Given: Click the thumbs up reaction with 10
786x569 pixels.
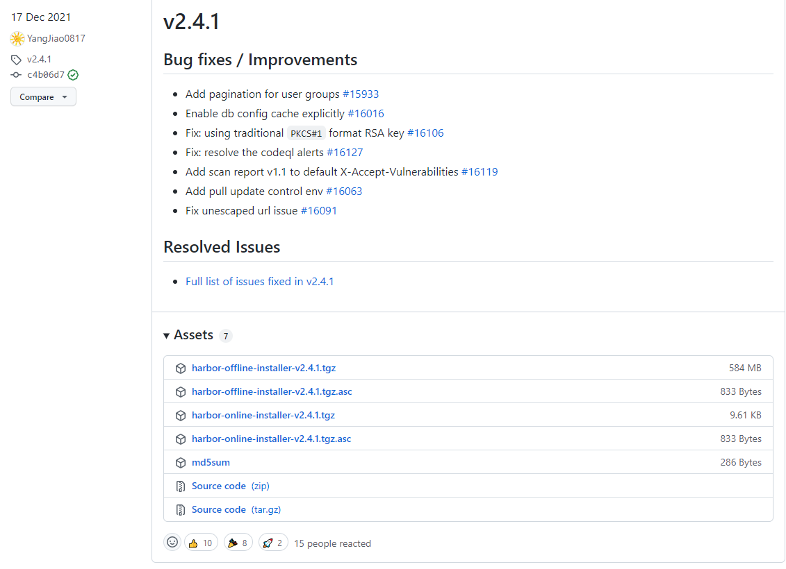Looking at the screenshot, I should tap(201, 543).
